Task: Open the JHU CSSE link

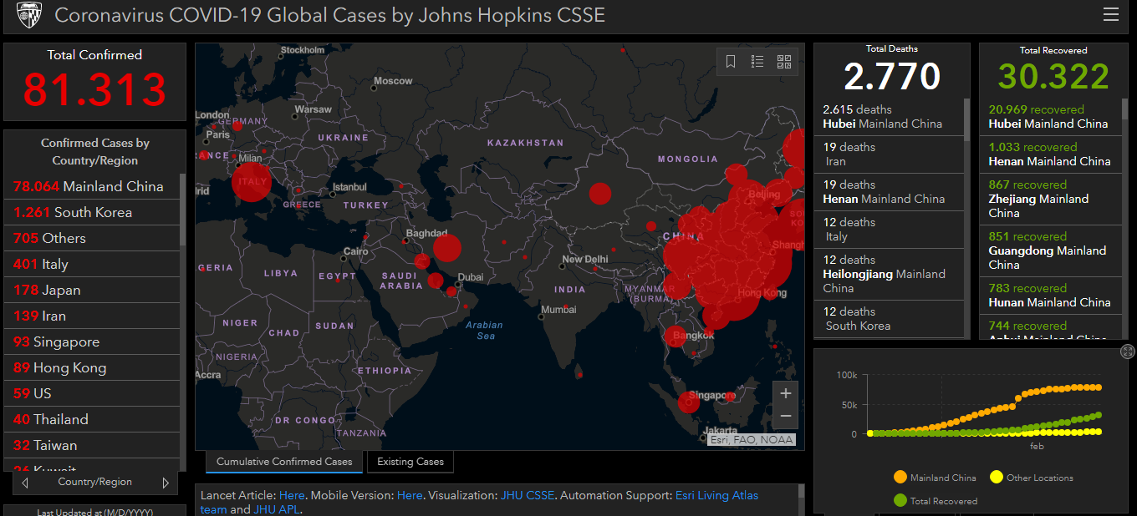Action: 528,495
